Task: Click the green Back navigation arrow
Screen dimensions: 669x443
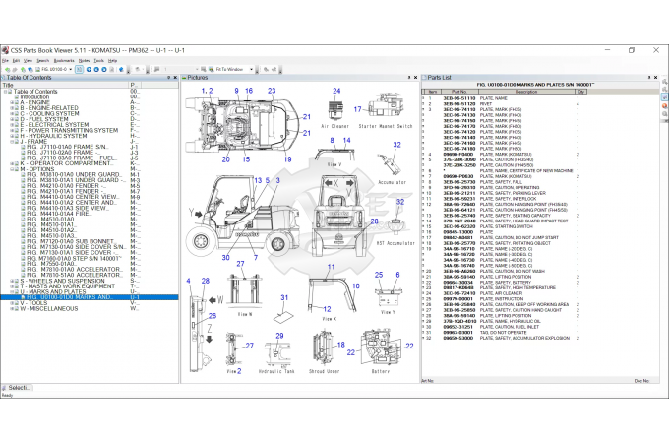Action: [x=8, y=69]
